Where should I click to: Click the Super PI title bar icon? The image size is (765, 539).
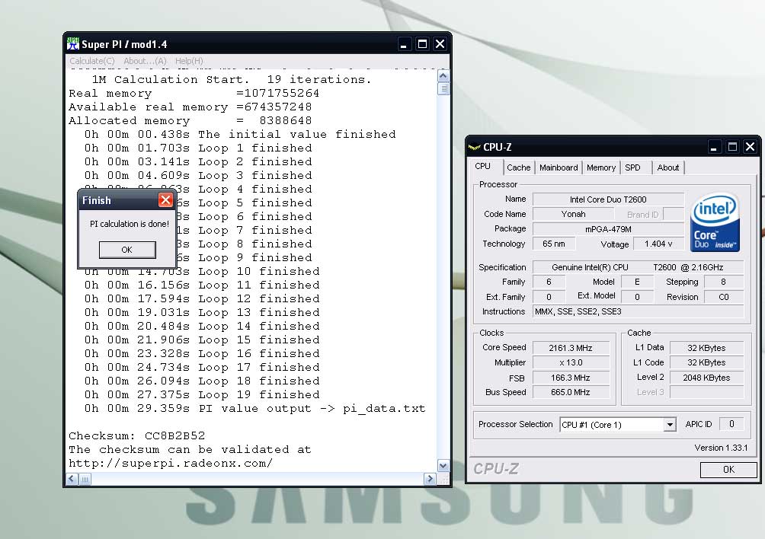click(72, 44)
